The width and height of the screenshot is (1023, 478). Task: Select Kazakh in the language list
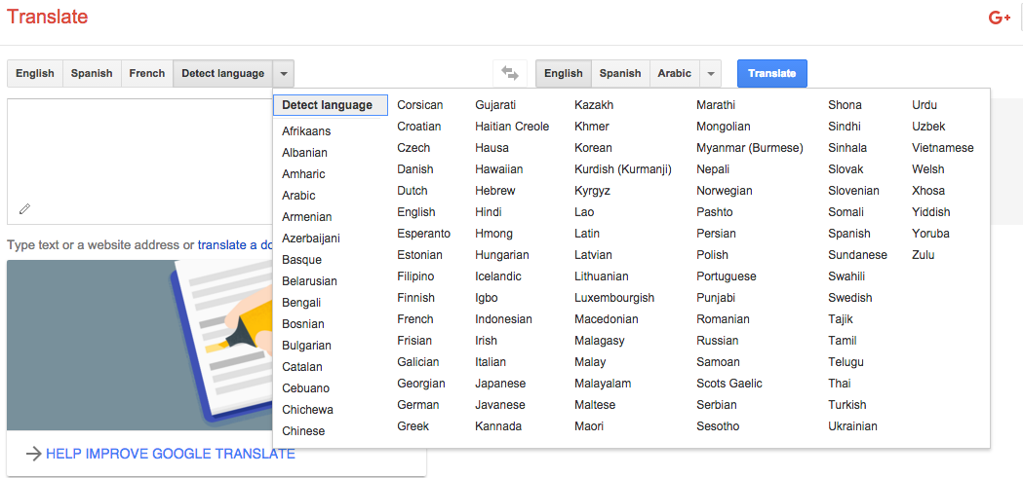click(594, 105)
